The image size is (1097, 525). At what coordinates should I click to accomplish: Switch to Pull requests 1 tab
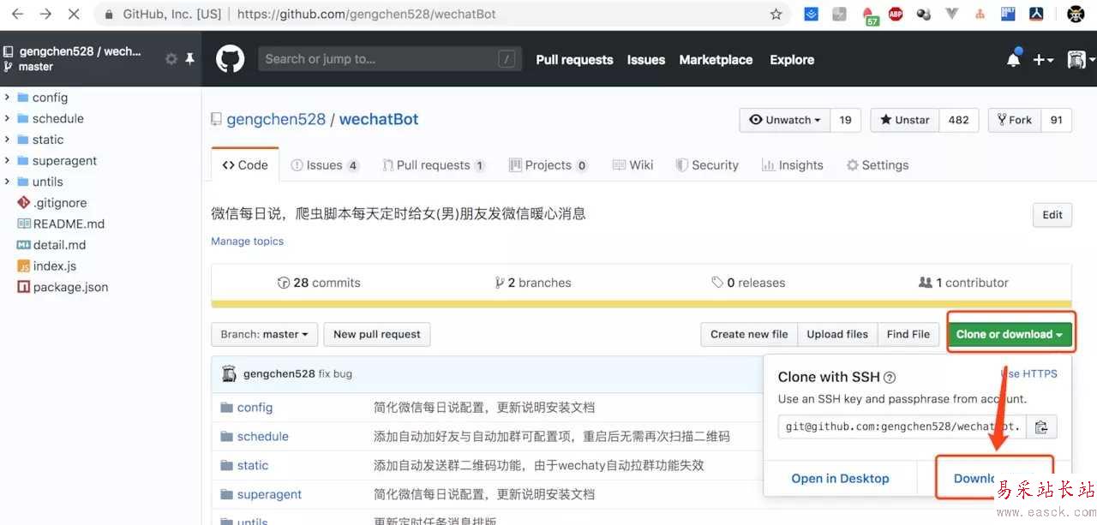coord(434,165)
